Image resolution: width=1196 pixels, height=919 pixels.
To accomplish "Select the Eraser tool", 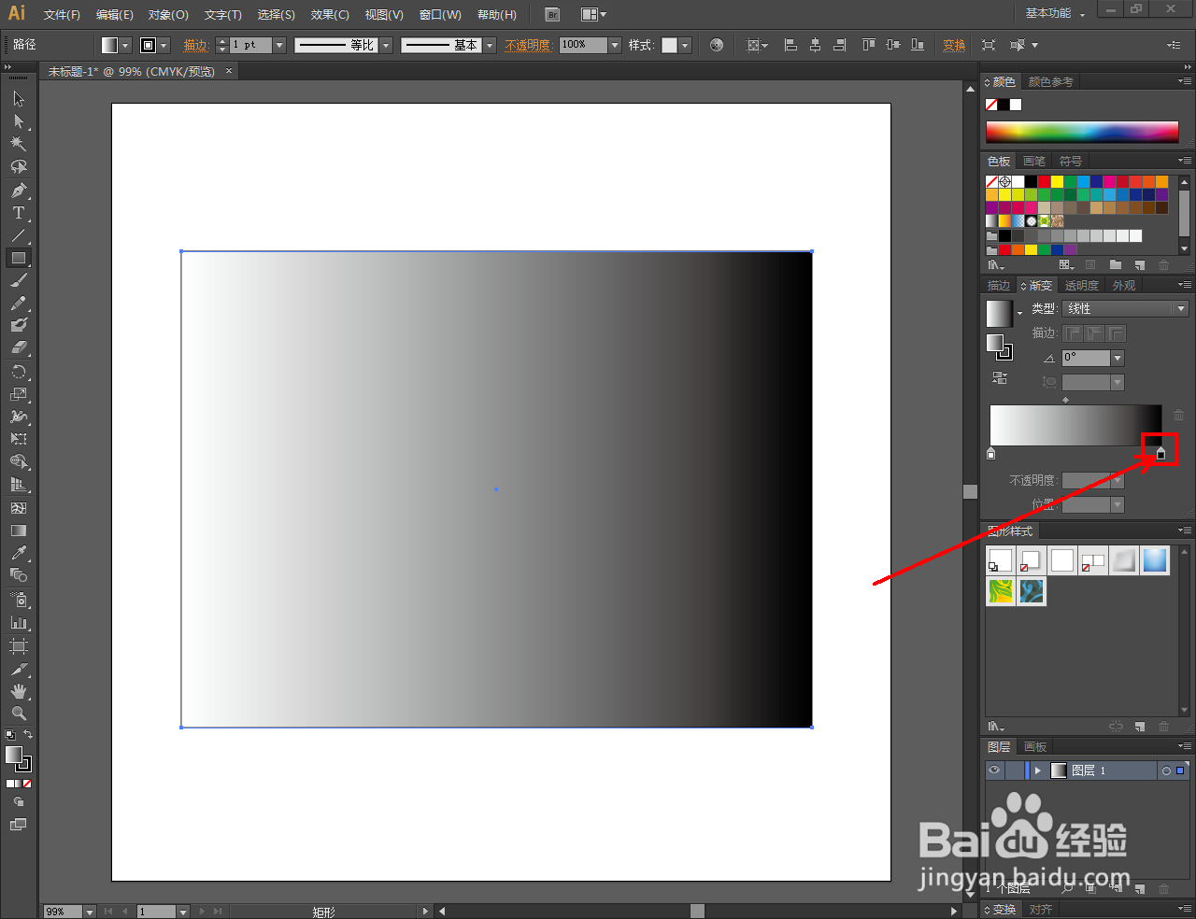I will coord(18,347).
